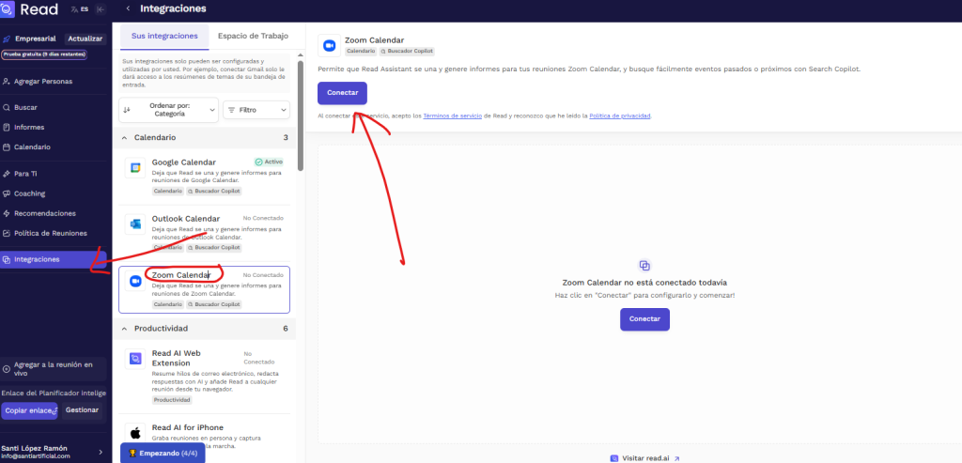Click the Productividad count 6
962x463 pixels.
pyautogui.click(x=286, y=329)
